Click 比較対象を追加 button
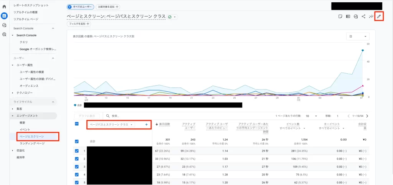 click(x=108, y=7)
